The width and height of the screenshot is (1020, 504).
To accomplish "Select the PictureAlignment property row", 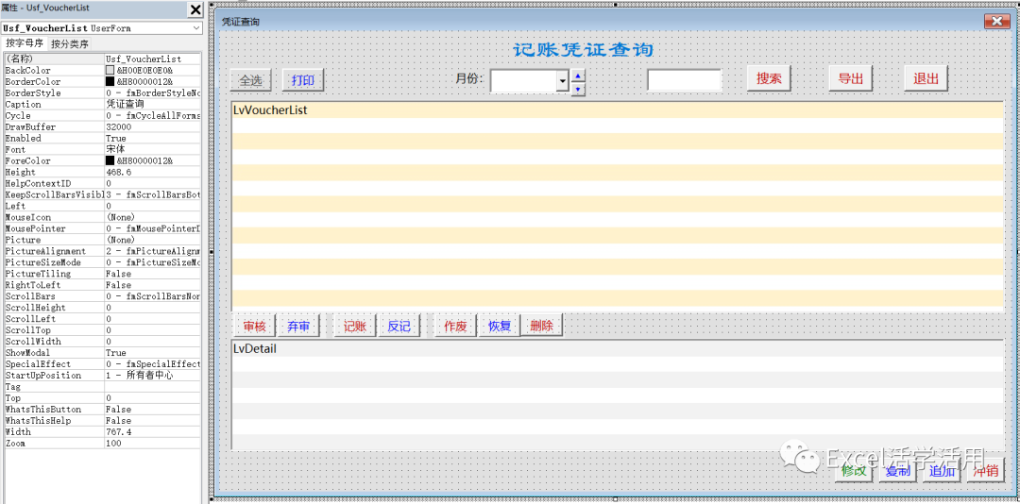I will [102, 251].
